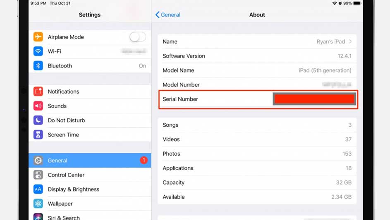The width and height of the screenshot is (390, 220).
Task: Expand the Name row chevron
Action: [x=350, y=41]
